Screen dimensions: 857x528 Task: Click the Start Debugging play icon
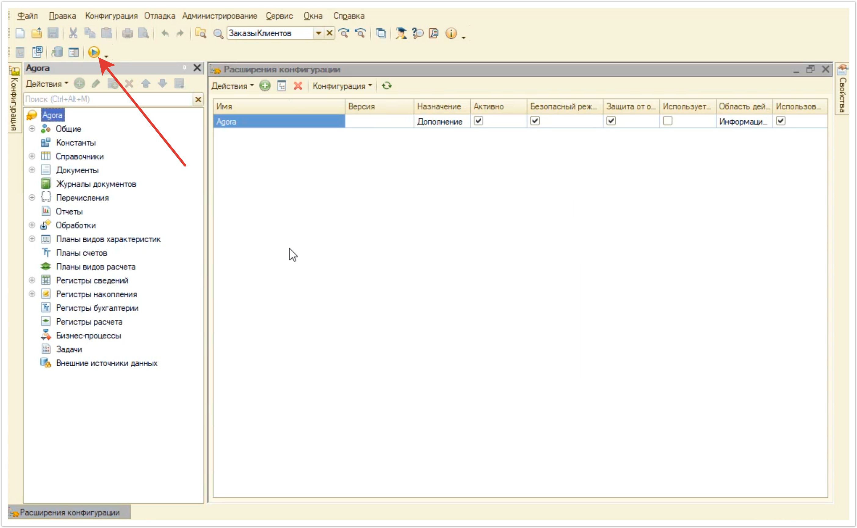coord(94,52)
